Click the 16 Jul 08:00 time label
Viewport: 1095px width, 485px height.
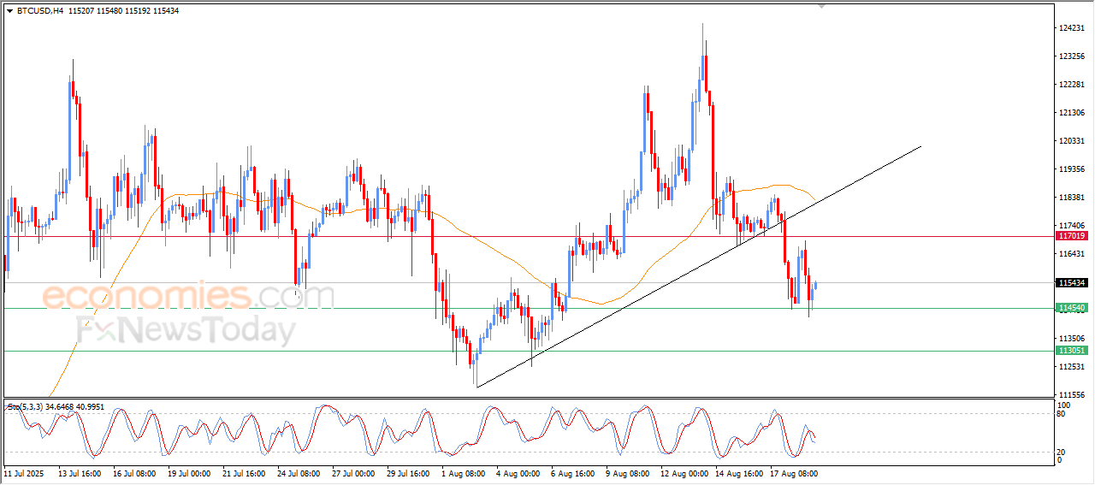point(134,472)
